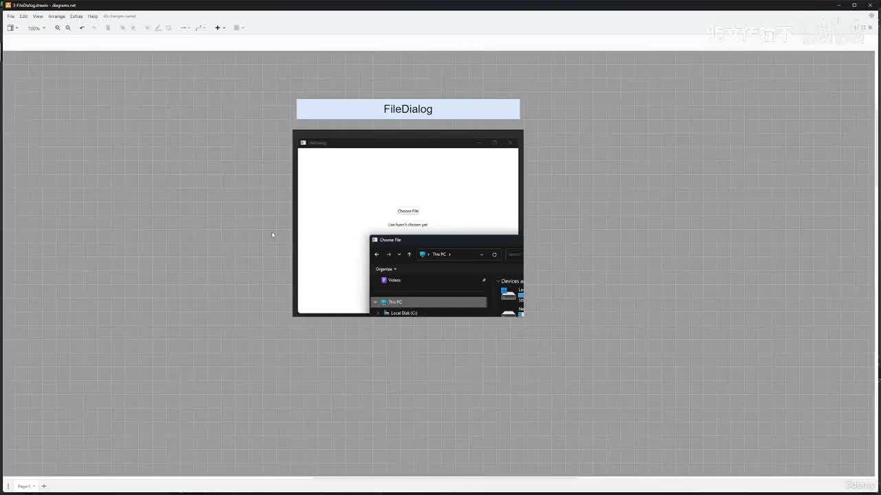This screenshot has height=495, width=881.
Task: Open the View menu
Action: 38,16
